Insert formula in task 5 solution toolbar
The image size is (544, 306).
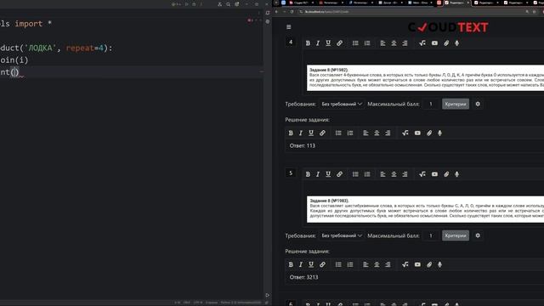pos(405,264)
